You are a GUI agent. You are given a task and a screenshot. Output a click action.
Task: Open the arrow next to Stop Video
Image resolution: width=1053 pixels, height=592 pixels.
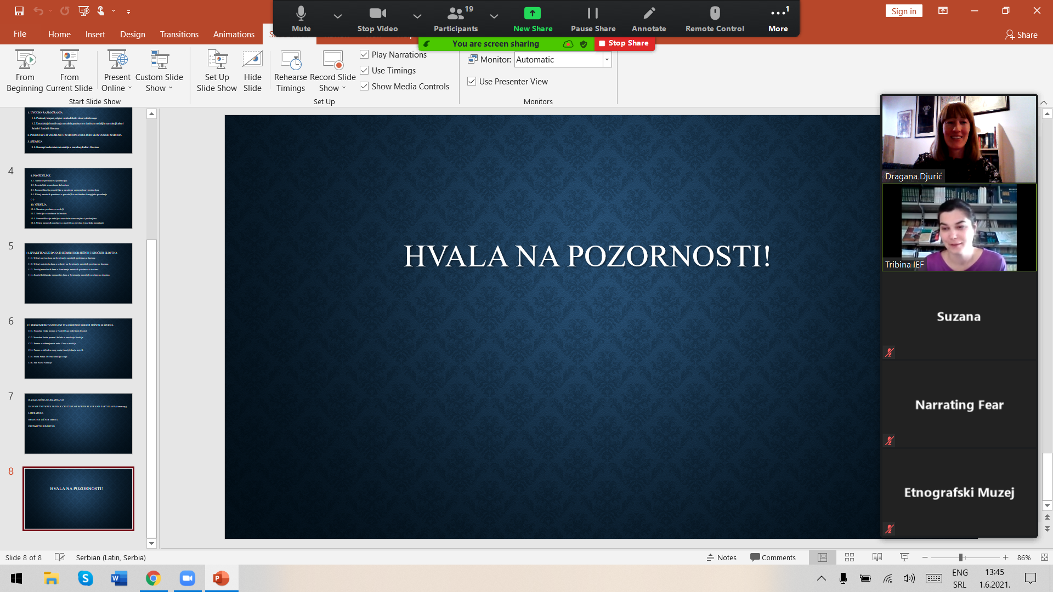click(x=417, y=16)
